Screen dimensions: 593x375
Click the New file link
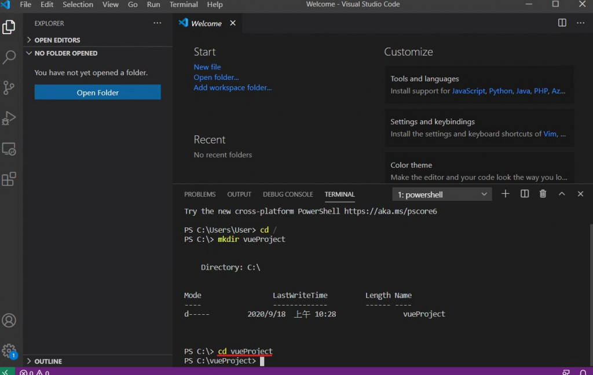[x=207, y=67]
